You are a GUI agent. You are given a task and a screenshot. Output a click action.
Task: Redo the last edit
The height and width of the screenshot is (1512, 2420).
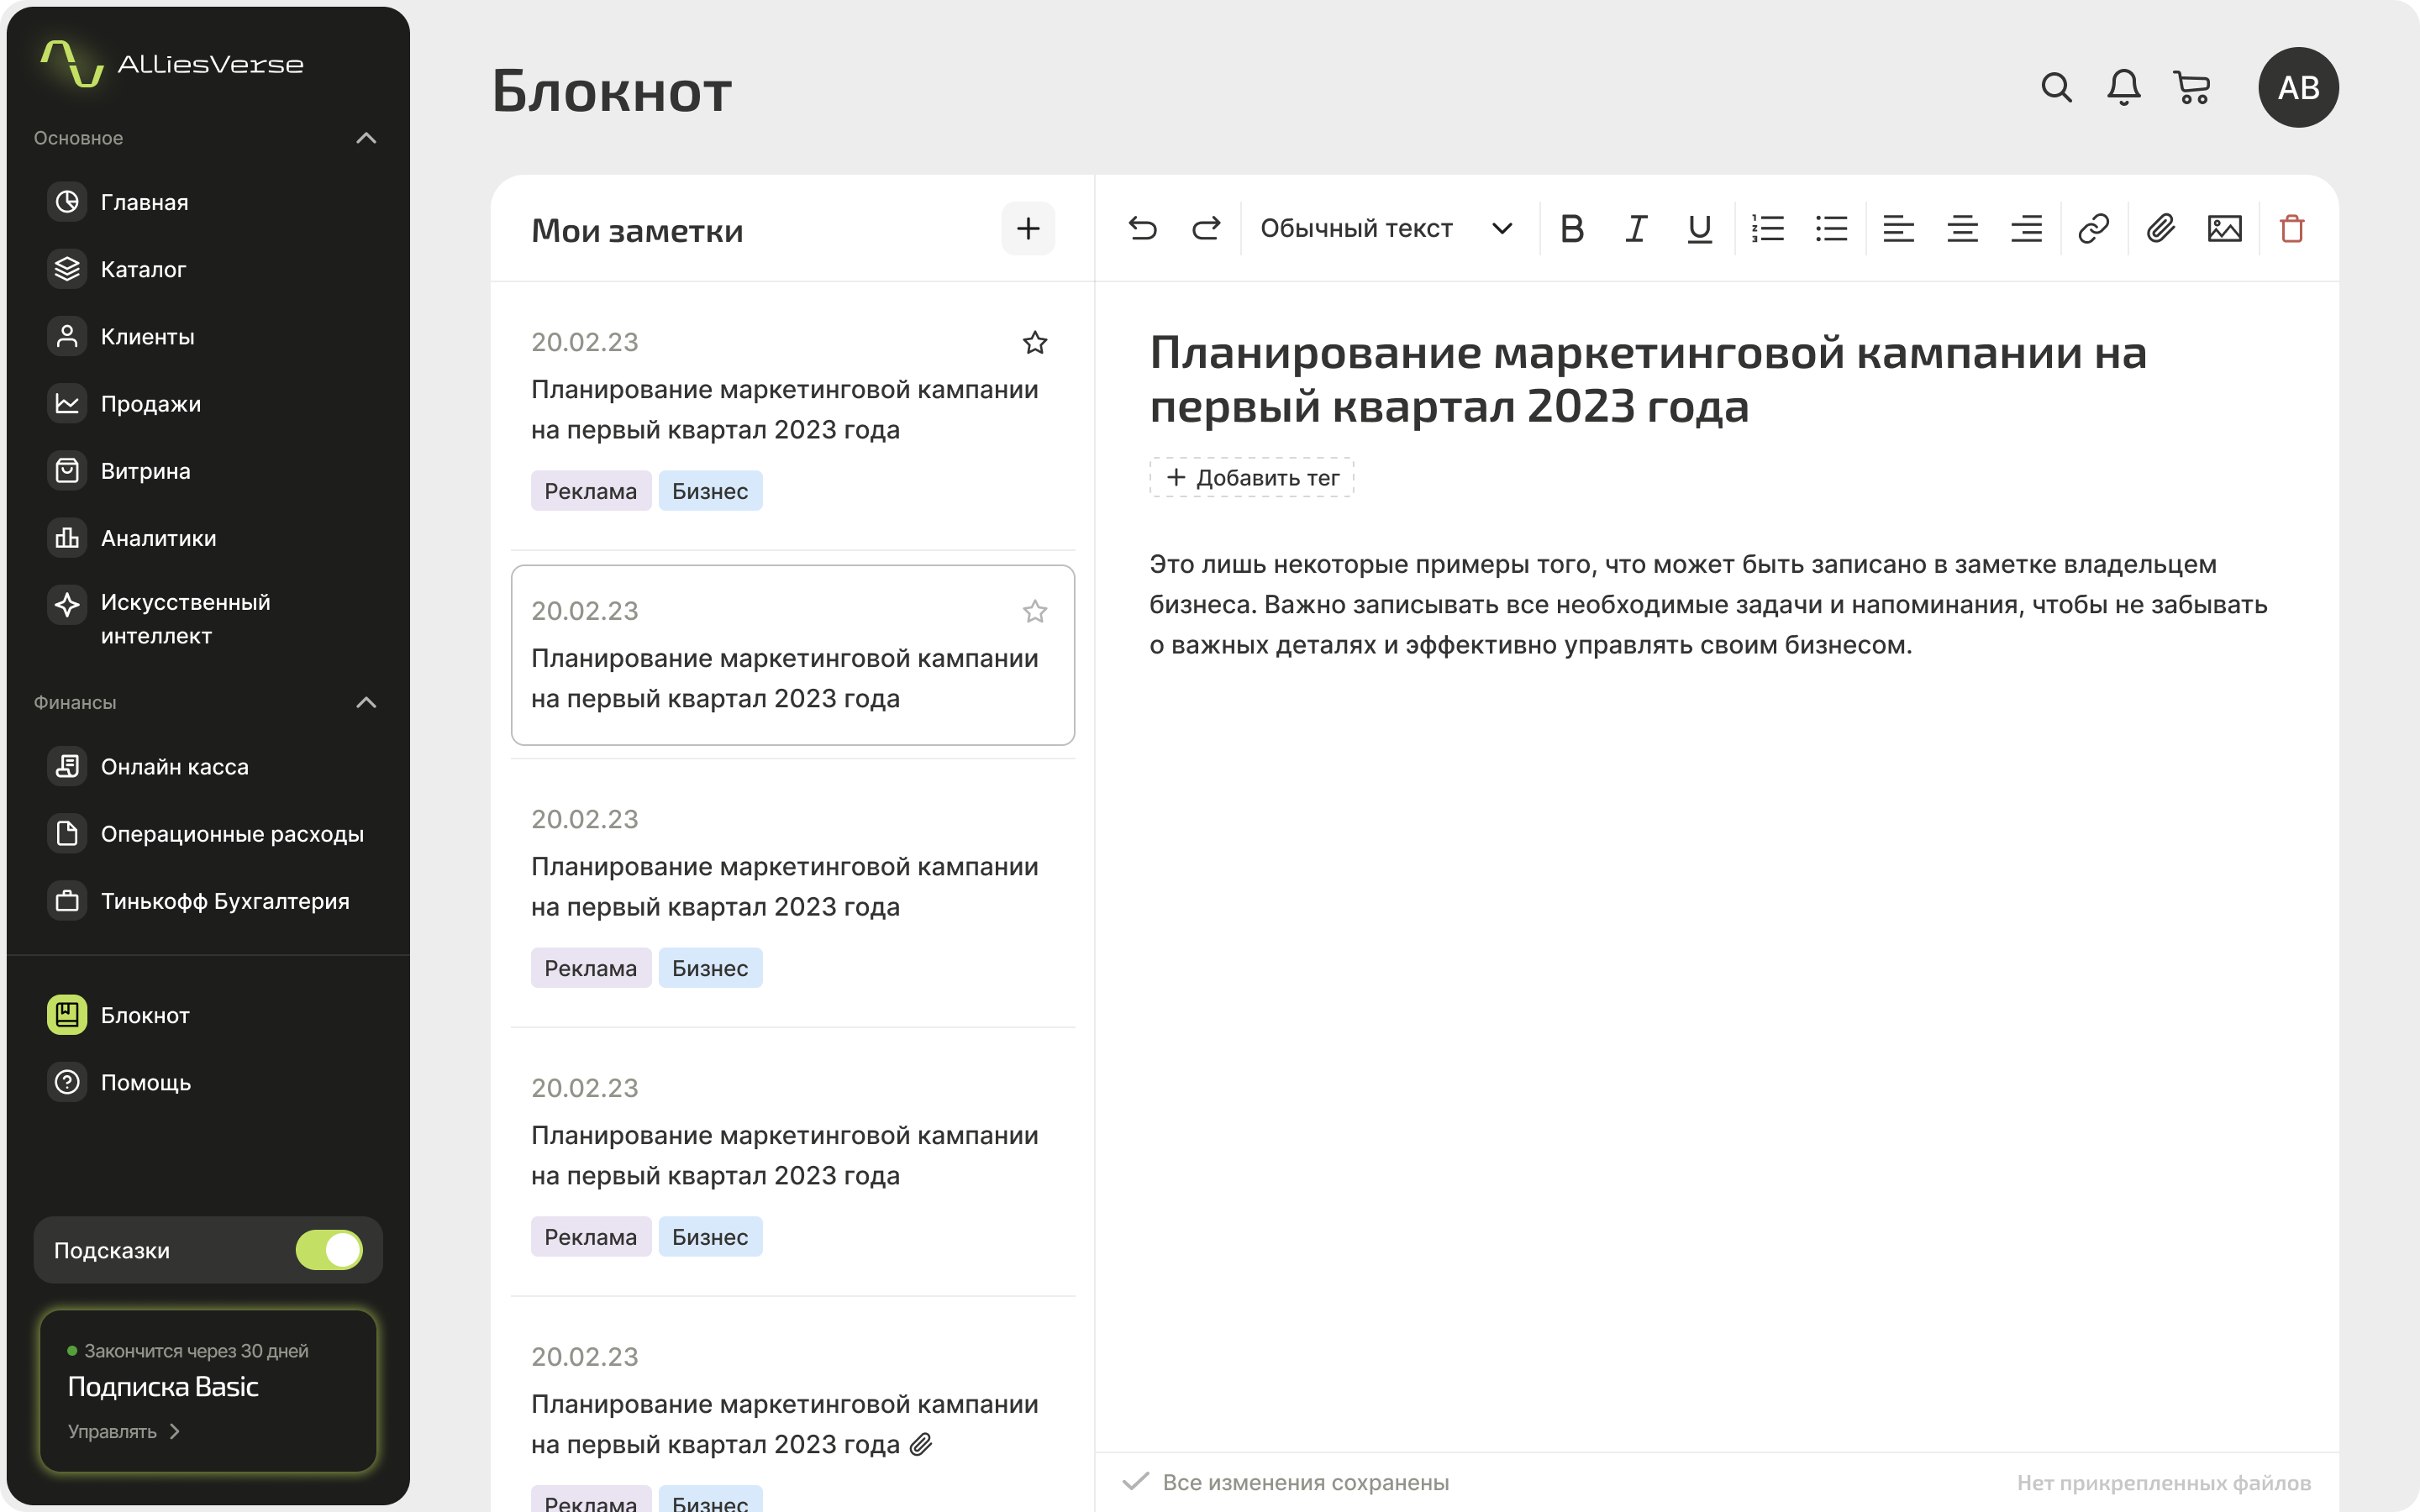click(1206, 229)
